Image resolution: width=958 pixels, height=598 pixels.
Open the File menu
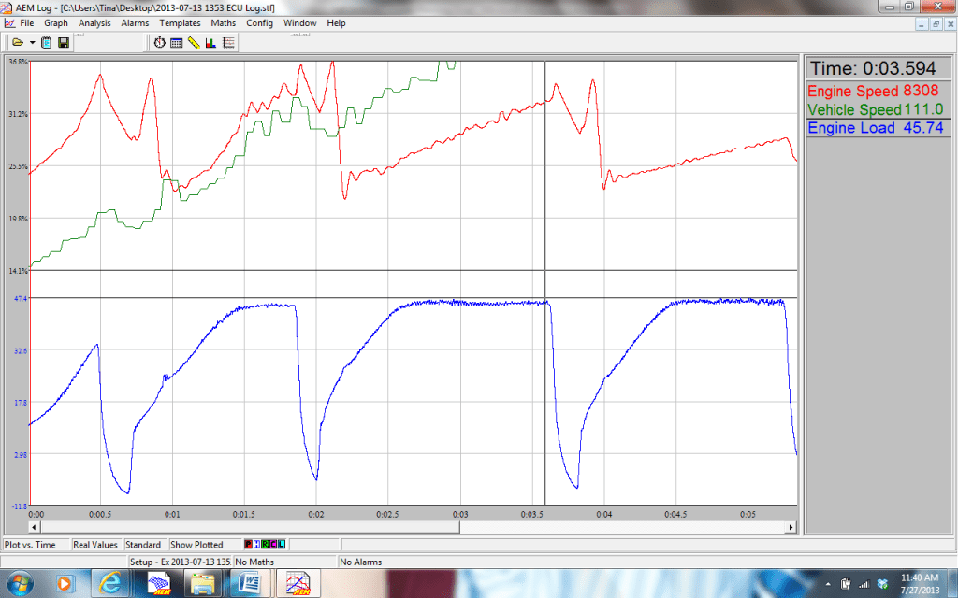pyautogui.click(x=27, y=23)
